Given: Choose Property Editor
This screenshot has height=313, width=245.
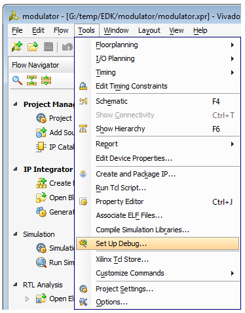Looking at the screenshot, I should click(x=157, y=201).
